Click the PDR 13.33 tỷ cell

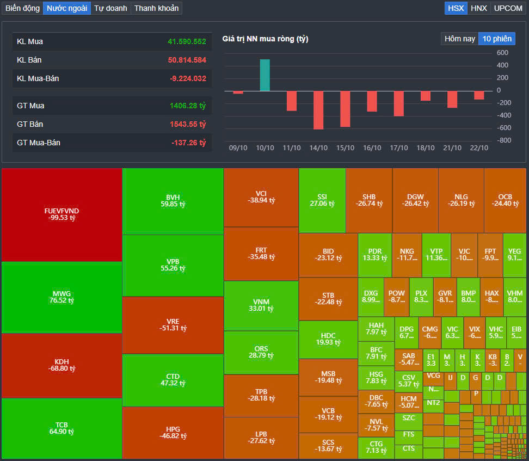click(x=375, y=255)
